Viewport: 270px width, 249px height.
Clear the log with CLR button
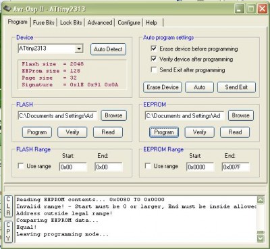click(x=8, y=206)
